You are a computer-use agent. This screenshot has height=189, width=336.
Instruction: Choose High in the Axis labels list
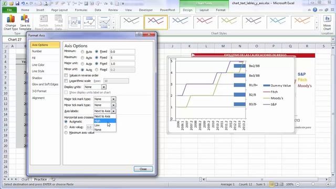[105, 121]
